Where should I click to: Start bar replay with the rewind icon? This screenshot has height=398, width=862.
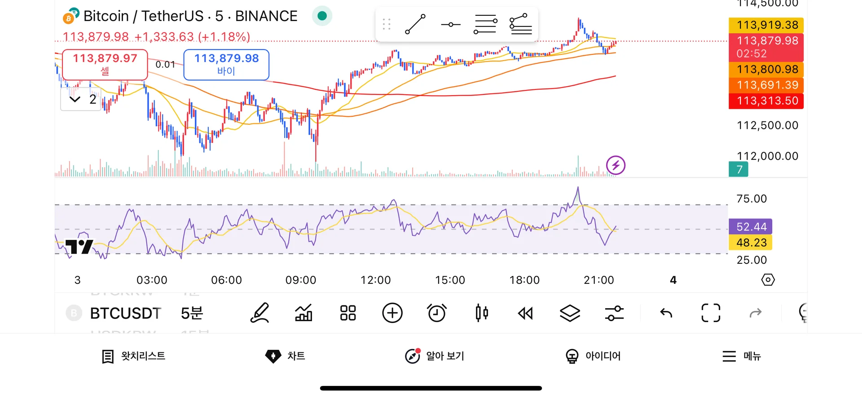tap(525, 313)
